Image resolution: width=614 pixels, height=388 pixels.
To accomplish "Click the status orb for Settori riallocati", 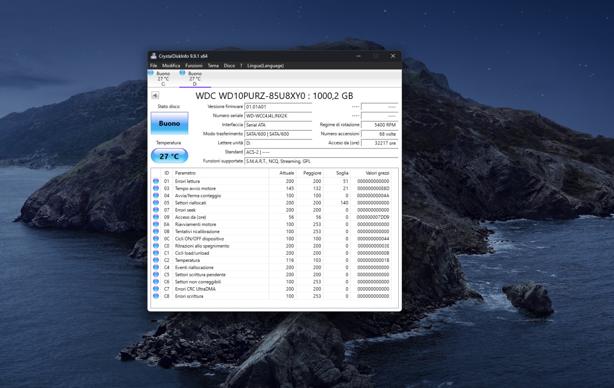I will tap(156, 203).
